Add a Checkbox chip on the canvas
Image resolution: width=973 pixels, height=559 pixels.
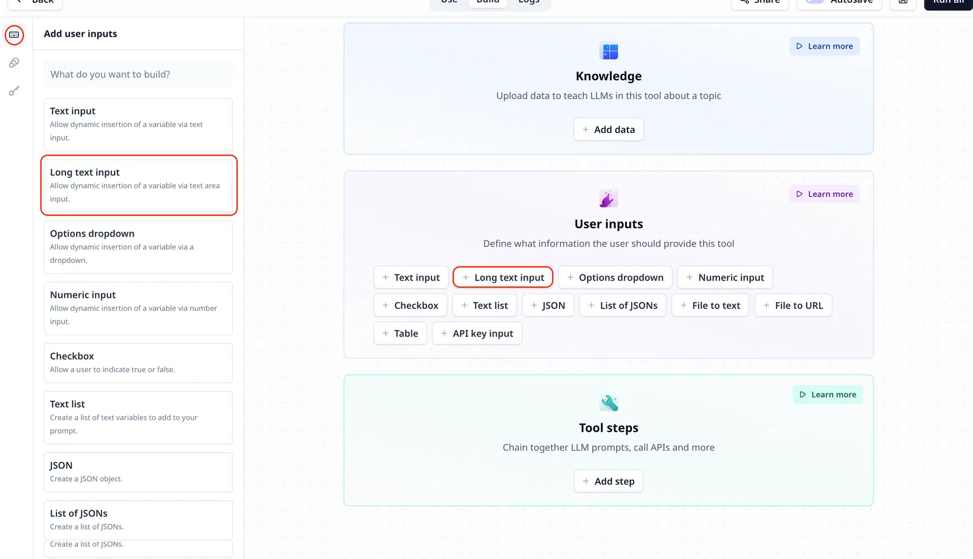click(x=410, y=305)
